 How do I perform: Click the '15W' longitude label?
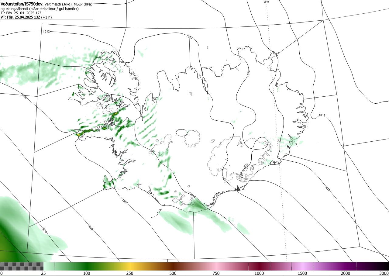pos(266,2)
